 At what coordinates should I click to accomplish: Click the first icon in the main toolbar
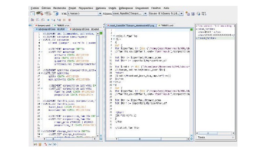(x=32, y=14)
